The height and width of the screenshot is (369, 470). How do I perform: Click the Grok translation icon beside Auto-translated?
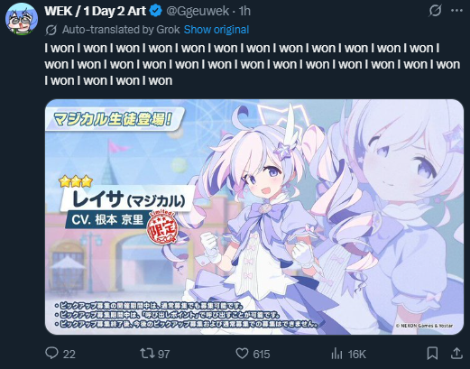point(51,30)
